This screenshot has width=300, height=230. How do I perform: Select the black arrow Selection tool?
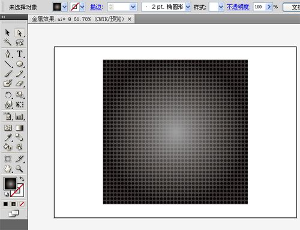8,32
